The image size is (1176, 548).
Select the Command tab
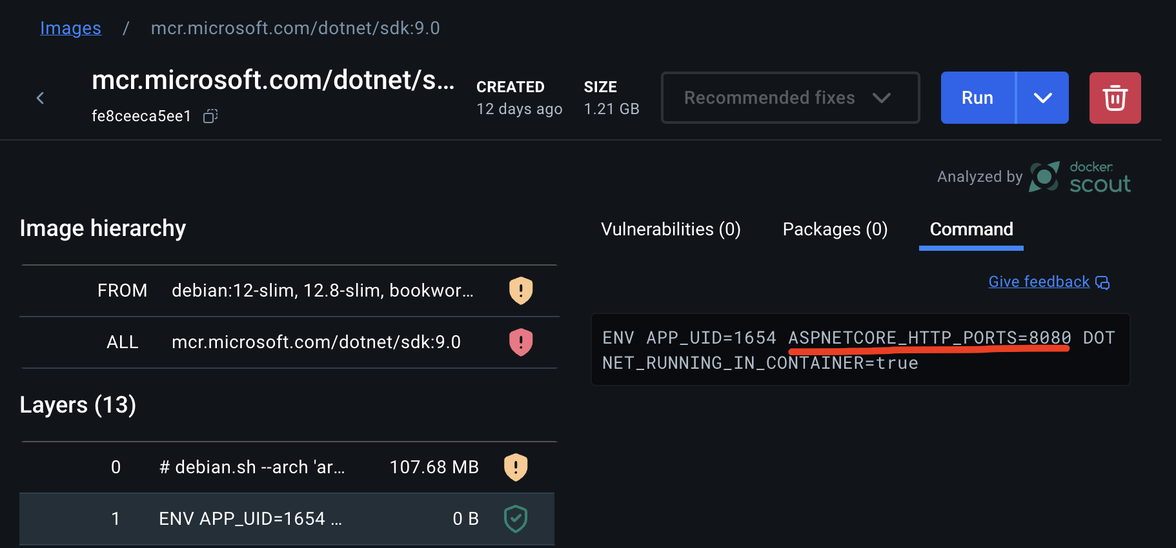coord(971,230)
